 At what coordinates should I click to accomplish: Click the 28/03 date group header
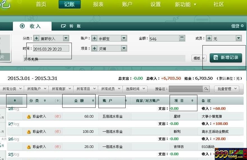click(13, 109)
